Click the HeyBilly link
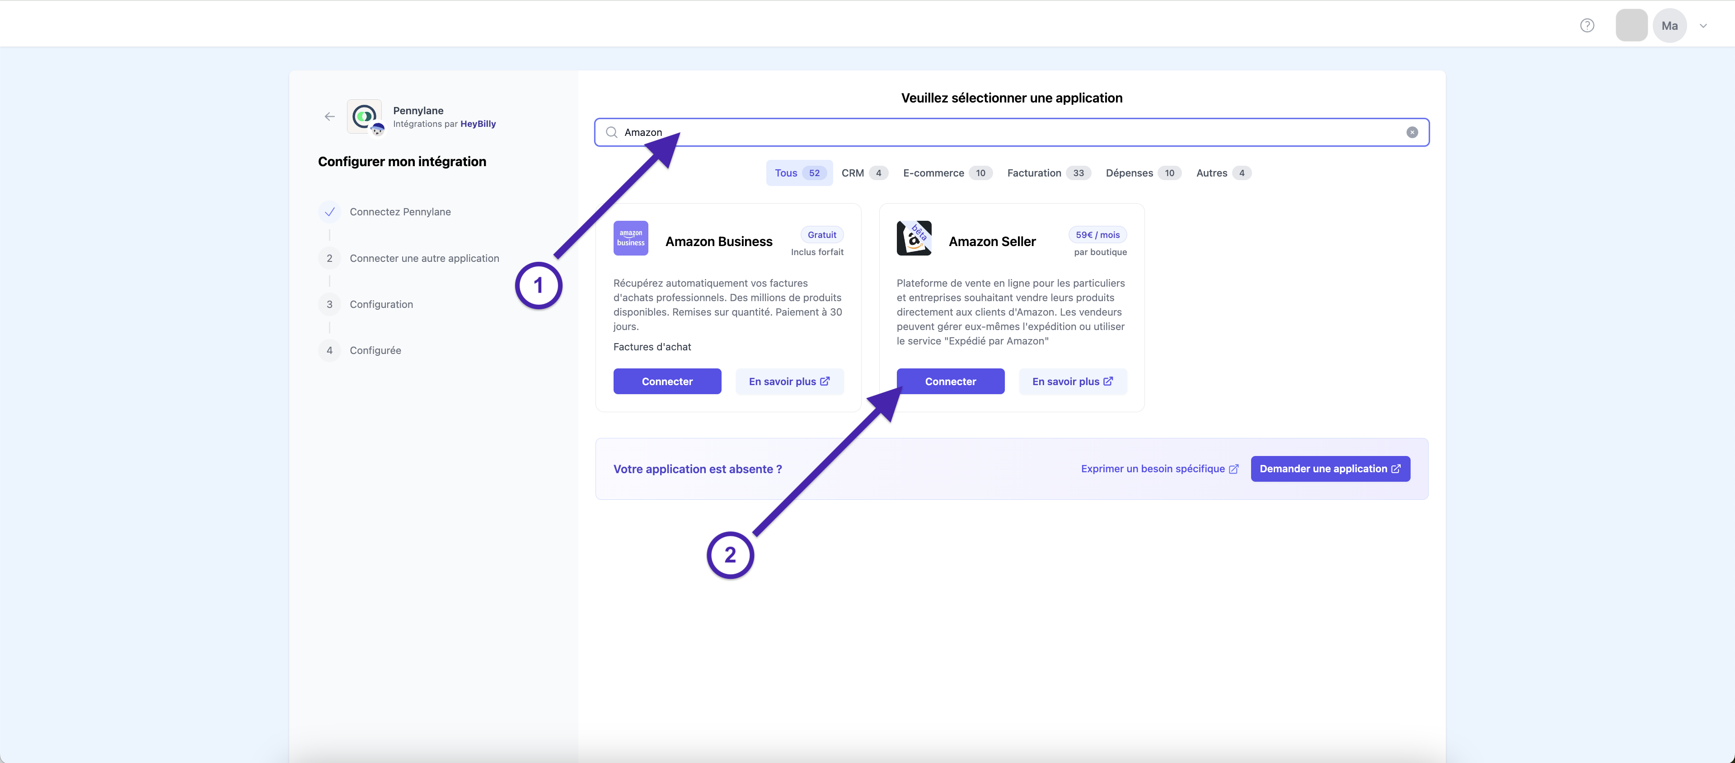The width and height of the screenshot is (1735, 763). pyautogui.click(x=478, y=124)
